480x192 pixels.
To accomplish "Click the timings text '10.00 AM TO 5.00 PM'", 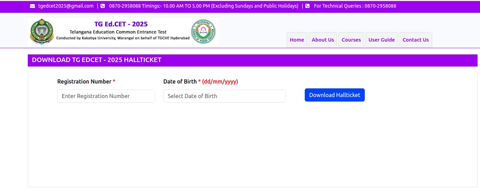I will tap(186, 6).
